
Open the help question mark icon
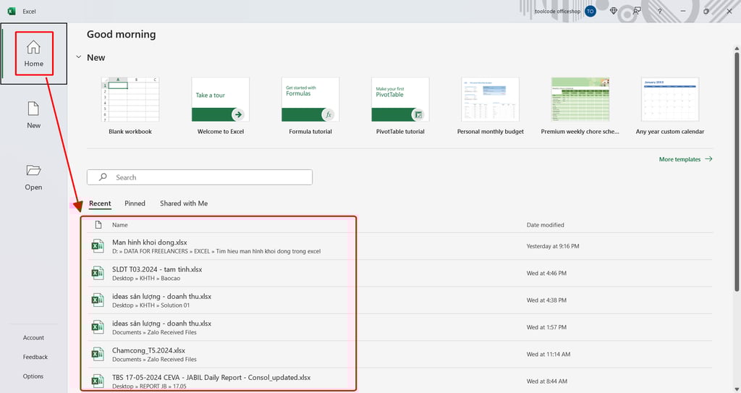659,12
